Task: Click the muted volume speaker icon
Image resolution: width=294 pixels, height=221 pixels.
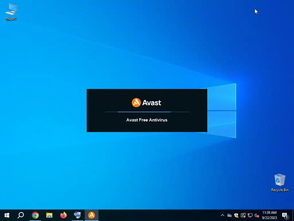Action: click(257, 215)
